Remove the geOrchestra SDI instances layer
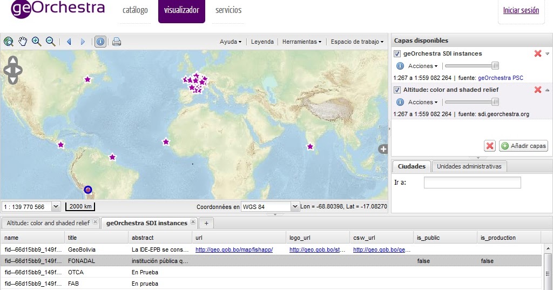Viewport: 553px width, 290px height. (537, 53)
